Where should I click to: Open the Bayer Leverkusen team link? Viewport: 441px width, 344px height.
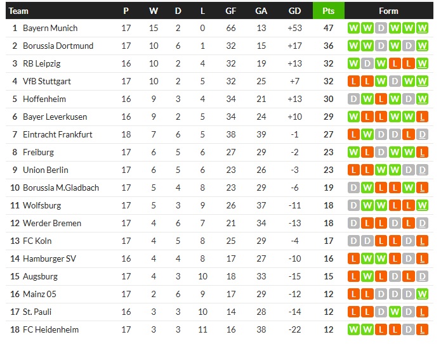point(55,117)
